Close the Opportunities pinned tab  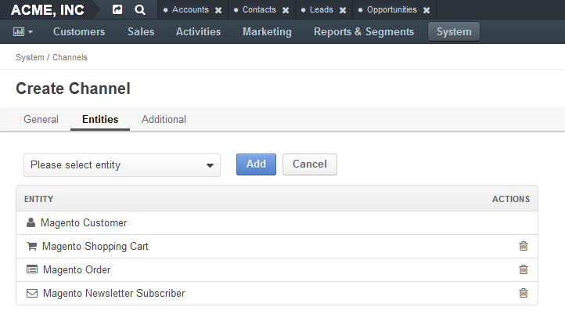[426, 10]
